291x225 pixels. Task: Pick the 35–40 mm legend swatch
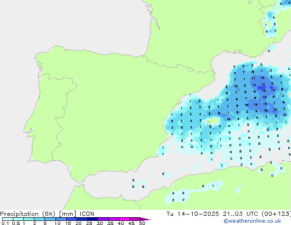[114, 219]
